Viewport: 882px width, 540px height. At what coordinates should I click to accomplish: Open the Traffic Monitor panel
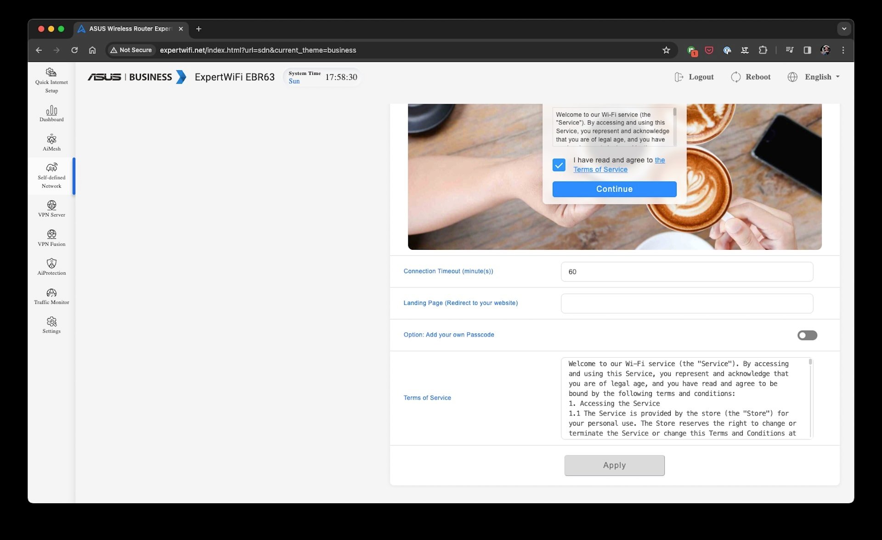click(x=51, y=296)
